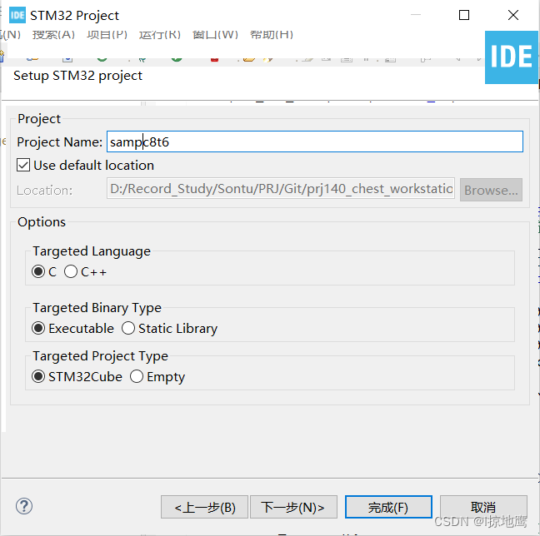
Task: Click the Location path field
Action: [x=281, y=189]
